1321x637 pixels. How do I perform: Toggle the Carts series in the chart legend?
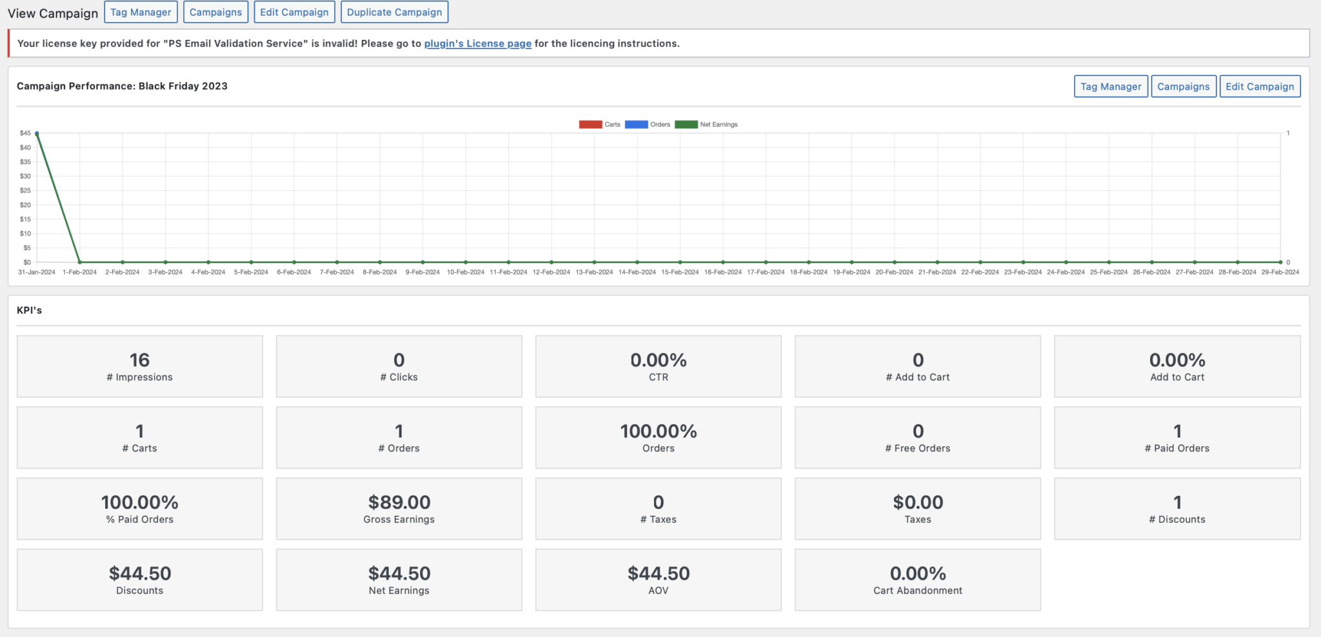click(611, 124)
